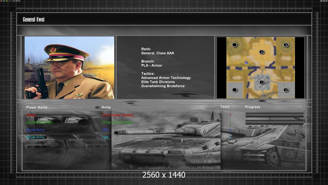Select the cyan "Brutal Army" player name
328x185 pixels.
click(35, 137)
